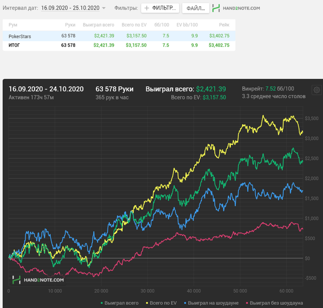Click the Интервал дат label
323x308 pixels.
20,8
